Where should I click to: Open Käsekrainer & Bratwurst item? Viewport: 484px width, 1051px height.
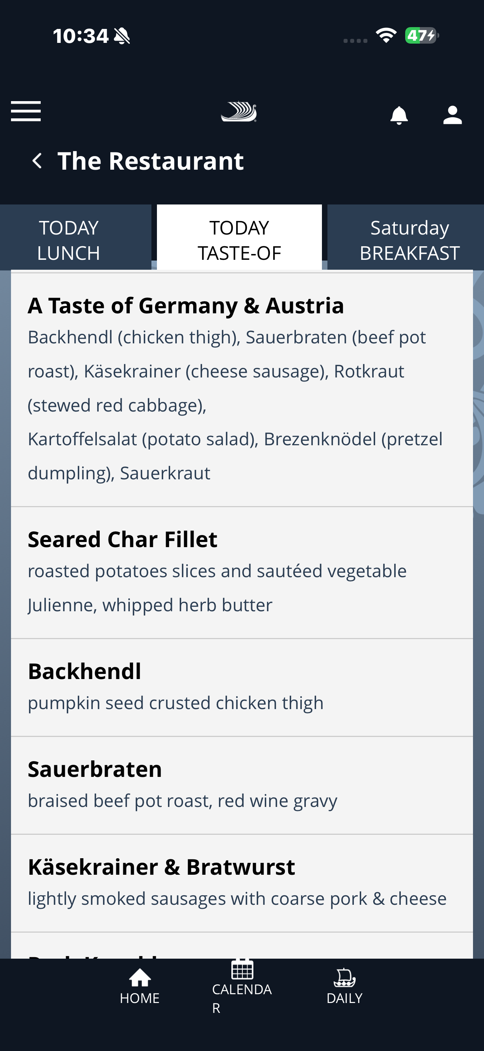[161, 867]
